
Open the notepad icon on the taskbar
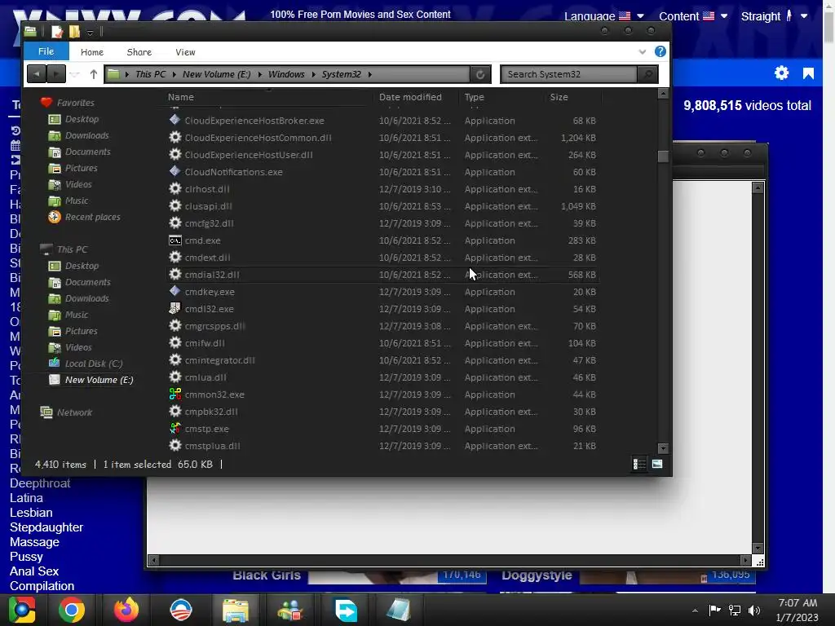coord(398,610)
